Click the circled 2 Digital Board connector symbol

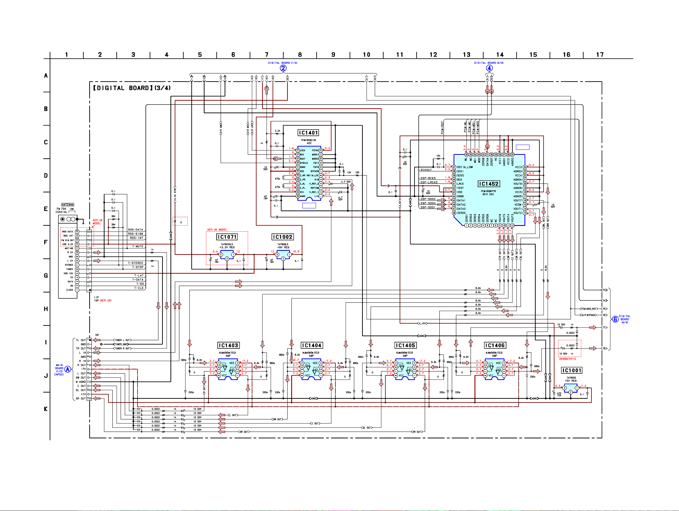(283, 68)
